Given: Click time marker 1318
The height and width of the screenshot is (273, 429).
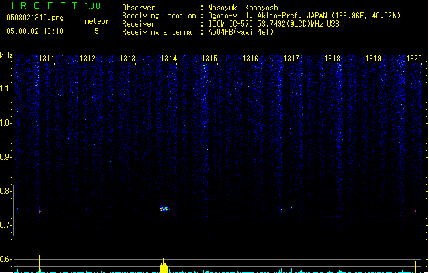Looking at the screenshot, I should coord(332,59).
